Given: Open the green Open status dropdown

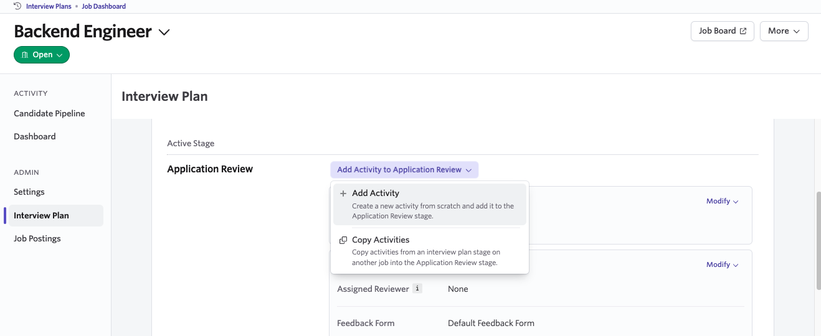Looking at the screenshot, I should tap(42, 55).
